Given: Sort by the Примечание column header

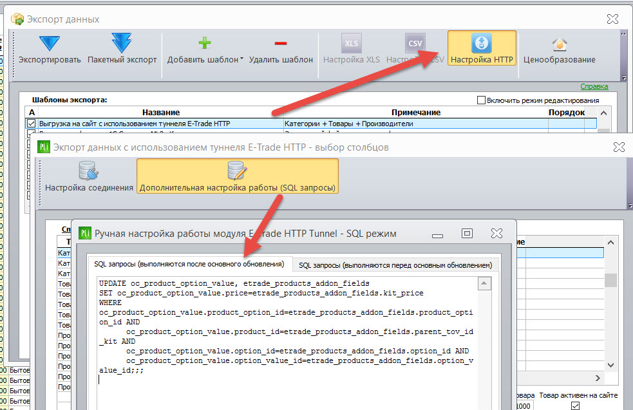Looking at the screenshot, I should [x=416, y=112].
